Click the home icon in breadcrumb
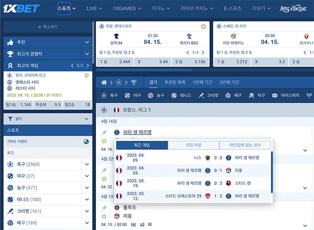Screen dimensions: 314x230 click(x=104, y=82)
